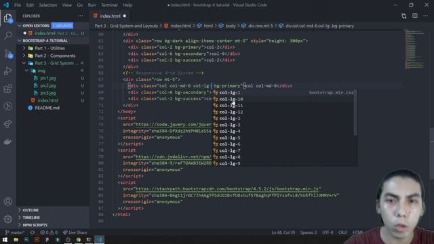Click body in the breadcrumb

pyautogui.click(x=231, y=26)
